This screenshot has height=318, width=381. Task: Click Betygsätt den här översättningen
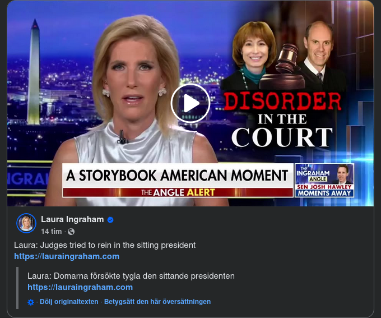pyautogui.click(x=157, y=302)
